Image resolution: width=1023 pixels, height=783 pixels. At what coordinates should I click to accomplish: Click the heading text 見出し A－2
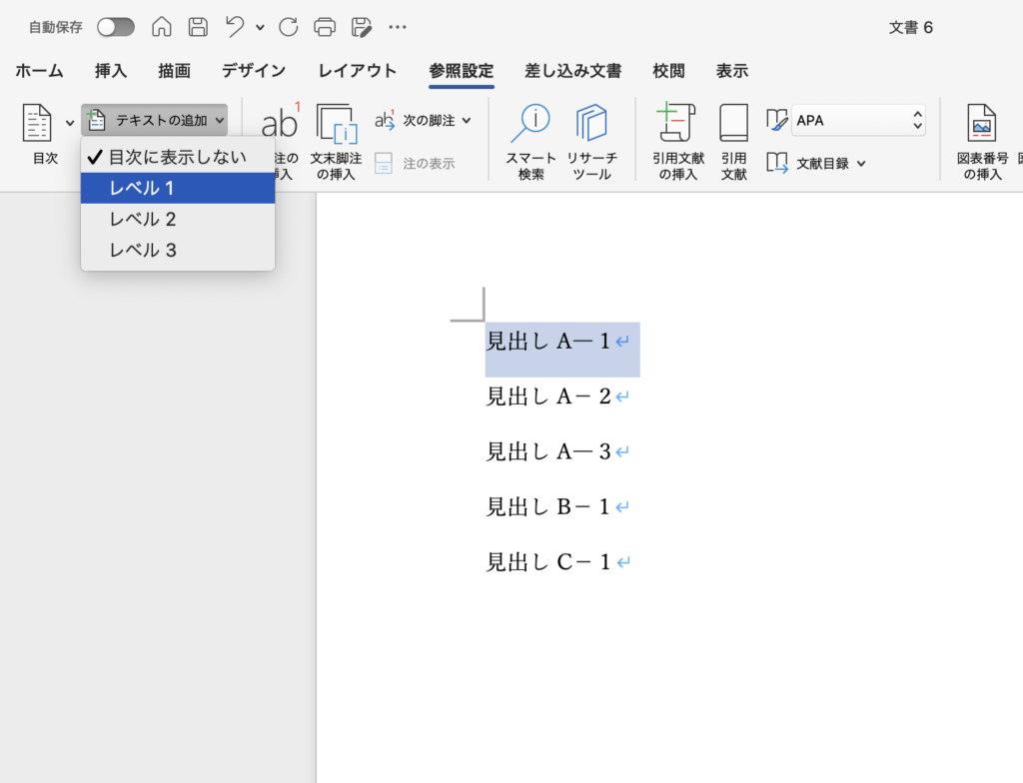tap(548, 396)
